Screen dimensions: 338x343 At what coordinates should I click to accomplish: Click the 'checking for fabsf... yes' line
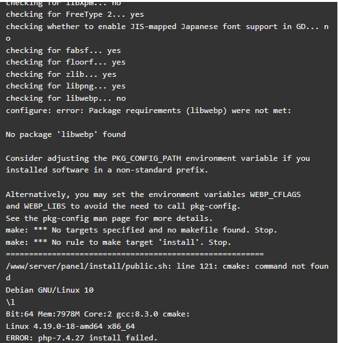(x=63, y=50)
